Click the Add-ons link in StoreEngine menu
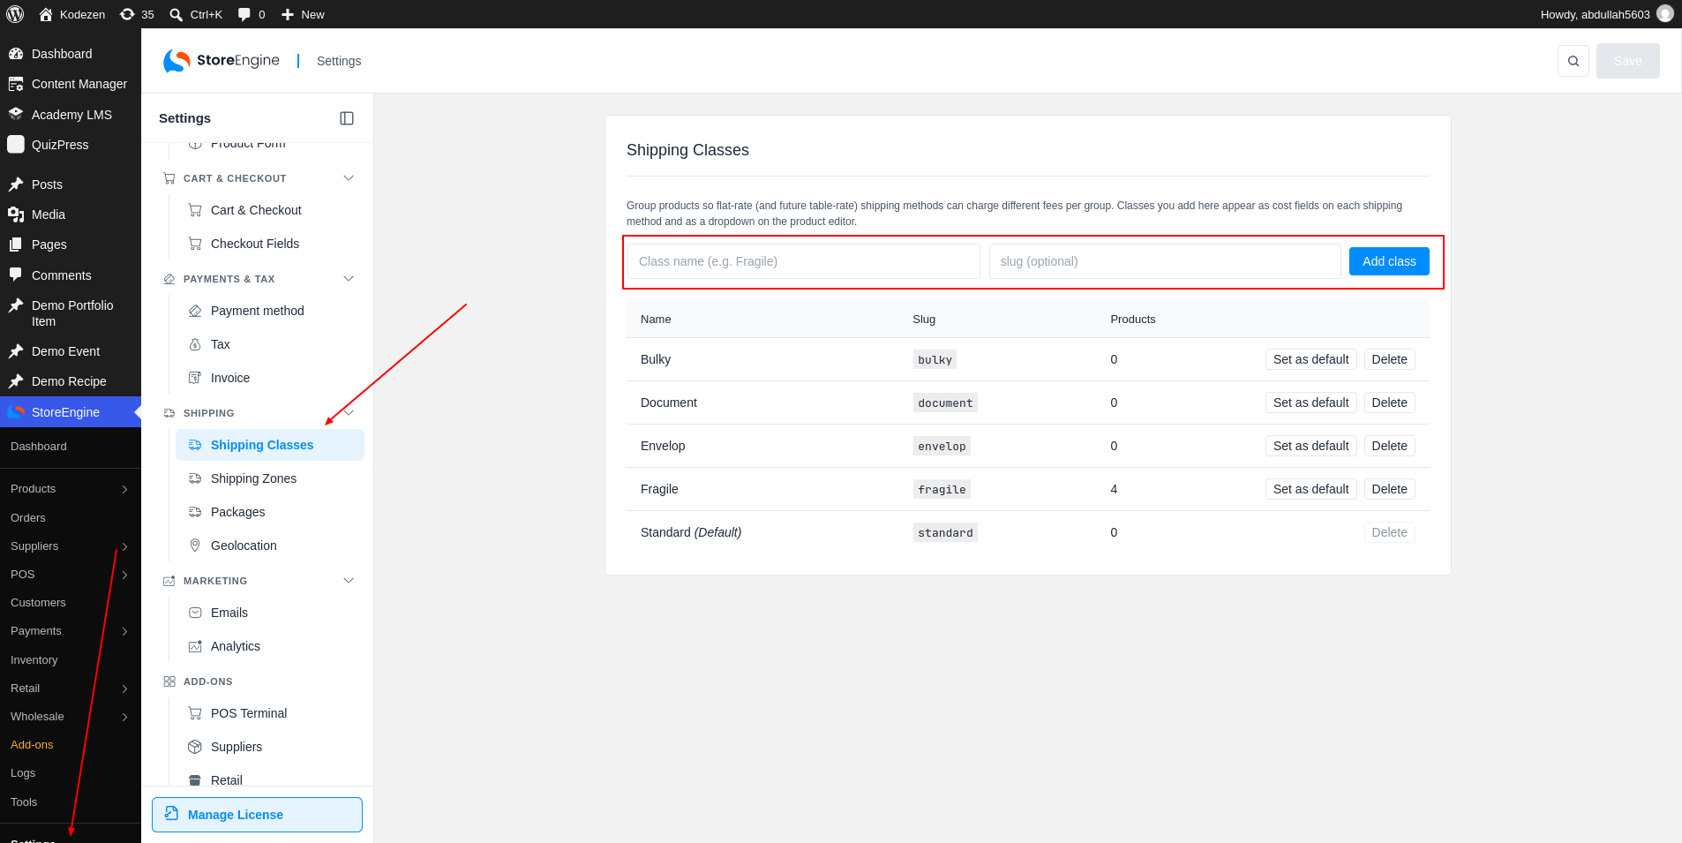This screenshot has width=1682, height=843. (32, 745)
